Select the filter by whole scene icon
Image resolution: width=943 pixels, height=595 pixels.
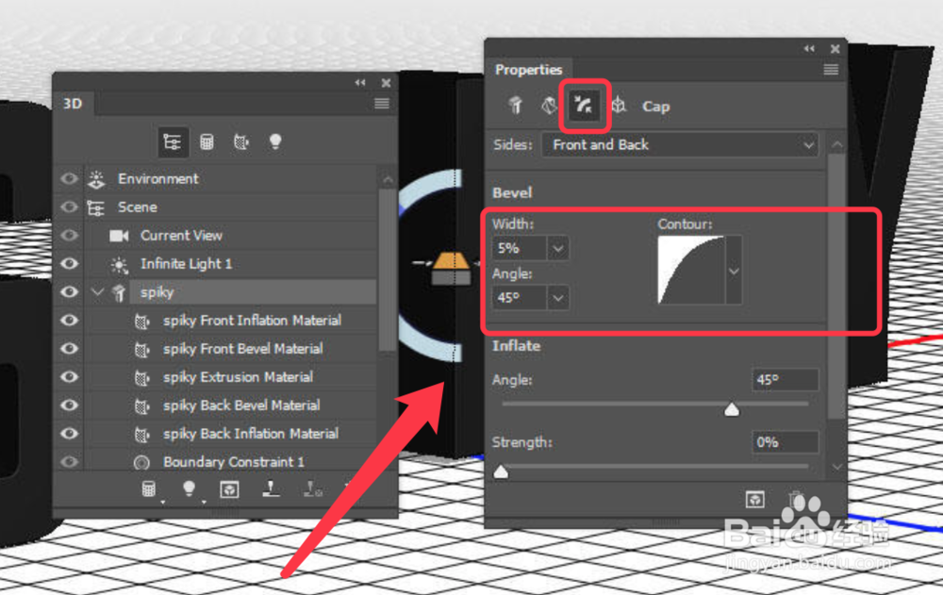pos(173,141)
